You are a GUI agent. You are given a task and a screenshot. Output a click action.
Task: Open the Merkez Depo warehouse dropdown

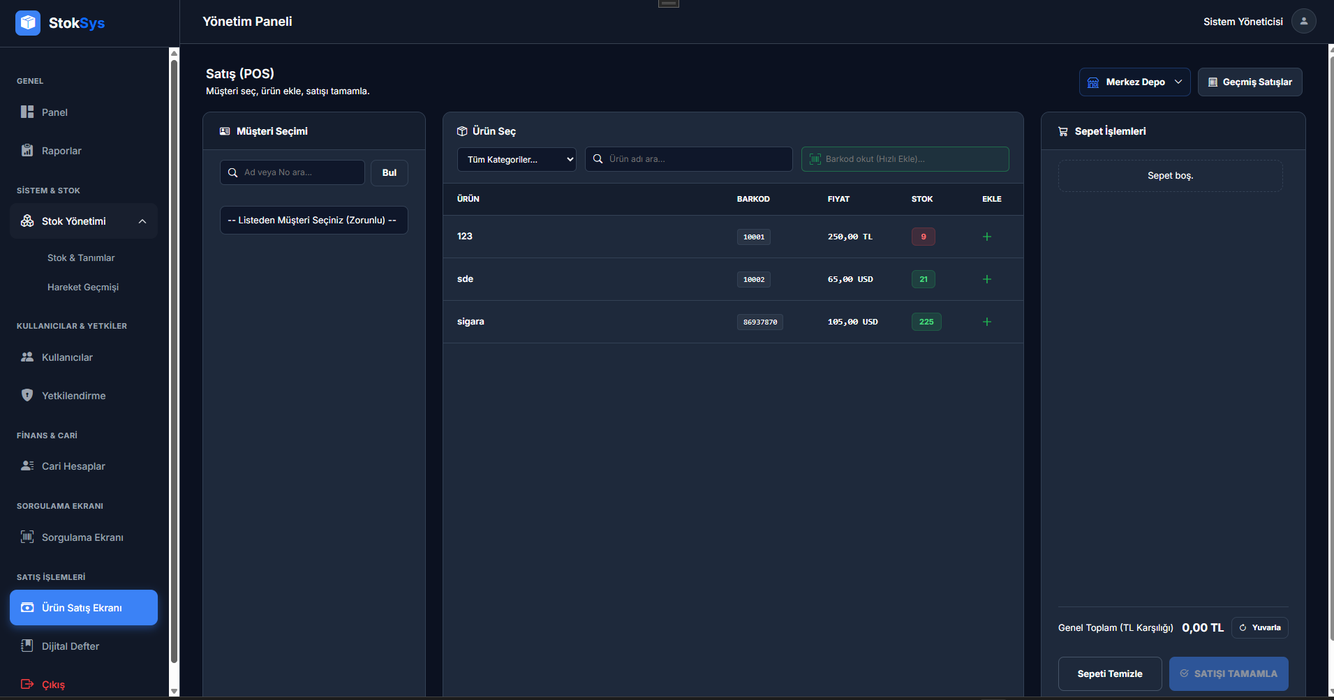coord(1134,82)
